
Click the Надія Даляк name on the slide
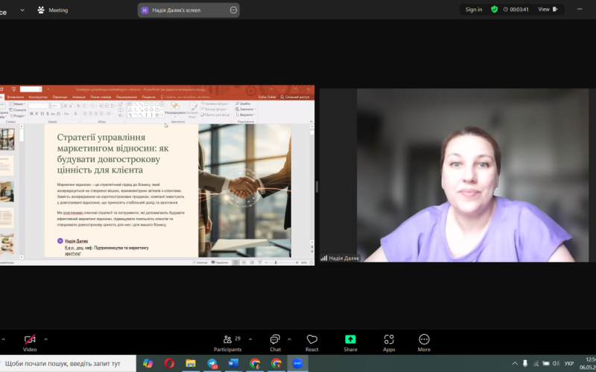click(77, 241)
